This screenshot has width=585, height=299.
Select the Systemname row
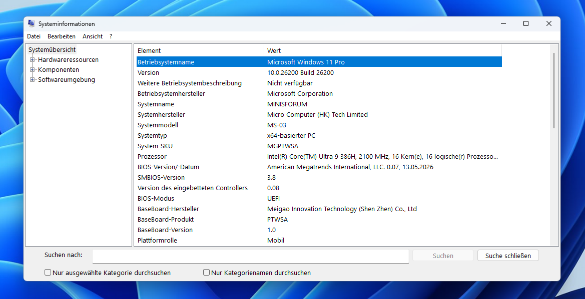click(x=319, y=104)
